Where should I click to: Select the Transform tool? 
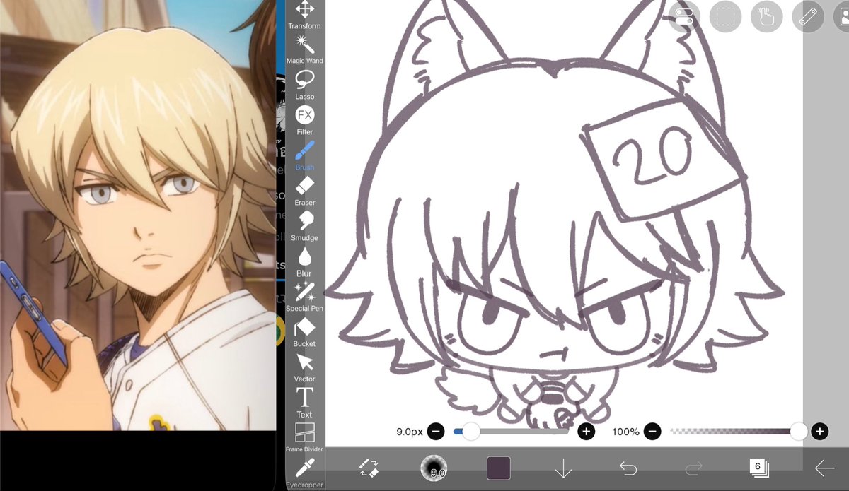tap(304, 15)
